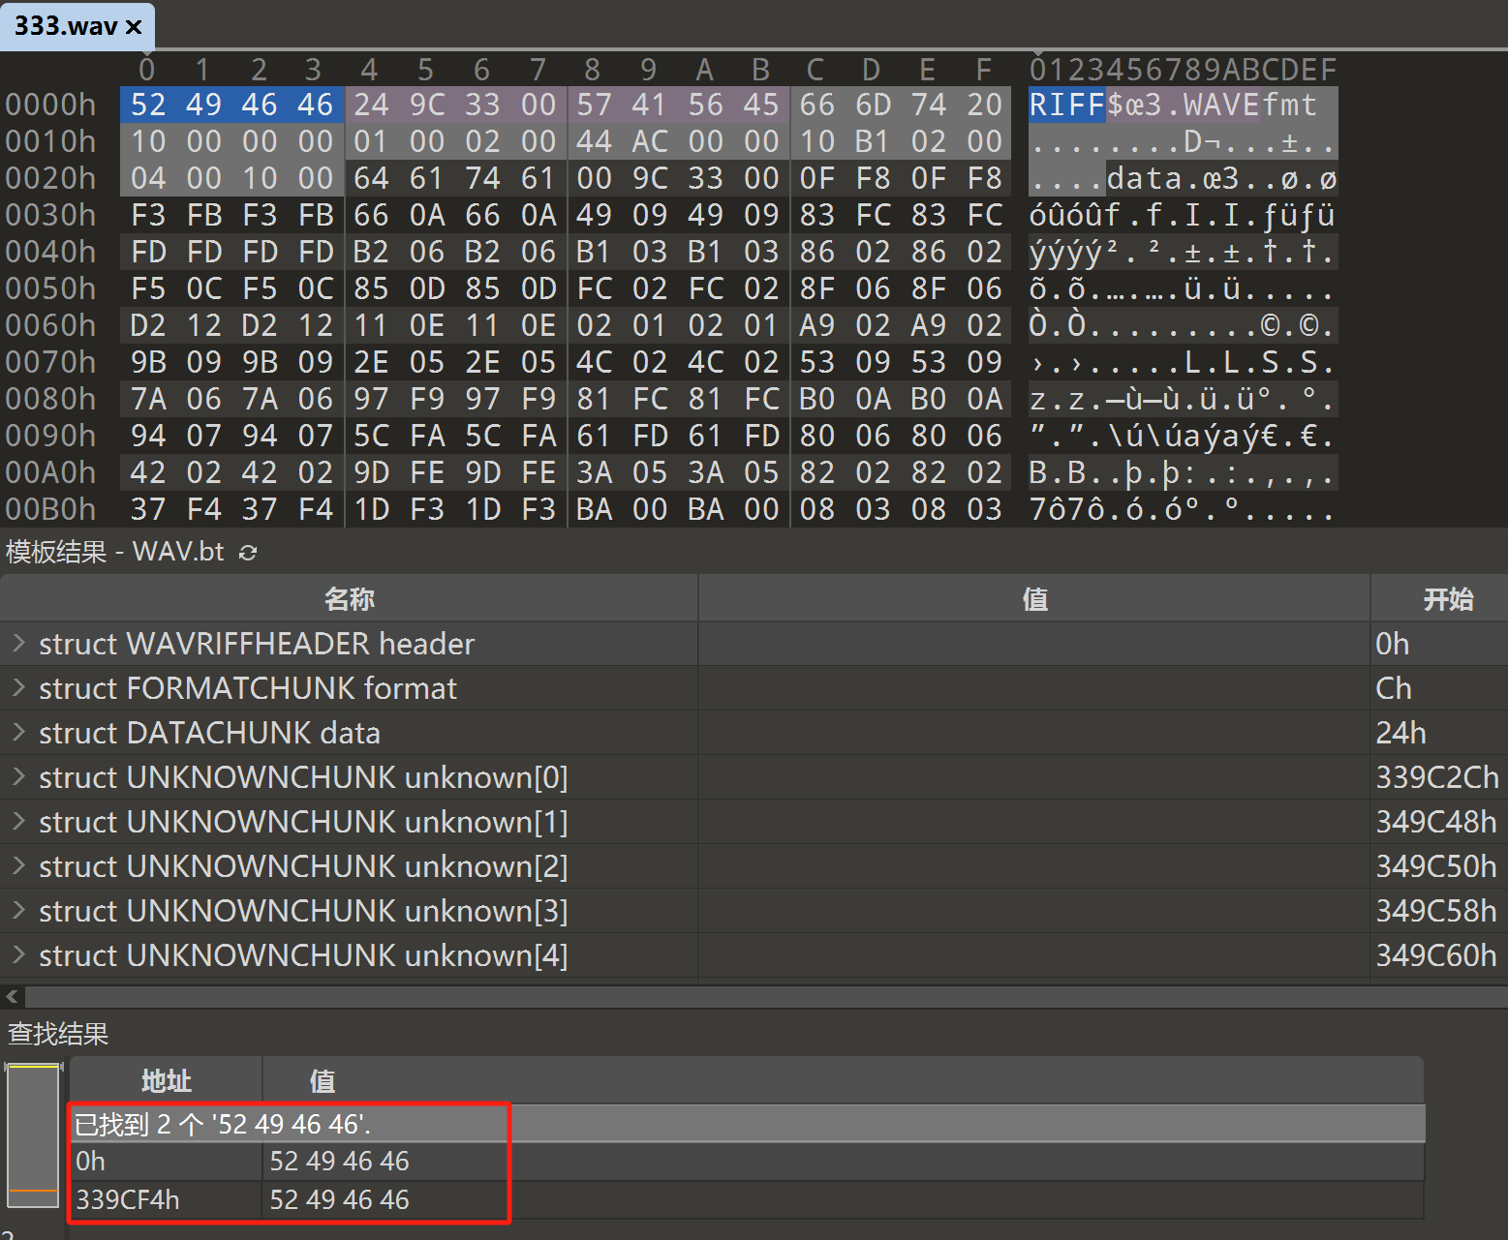Click the start offset 24h

tap(1400, 733)
